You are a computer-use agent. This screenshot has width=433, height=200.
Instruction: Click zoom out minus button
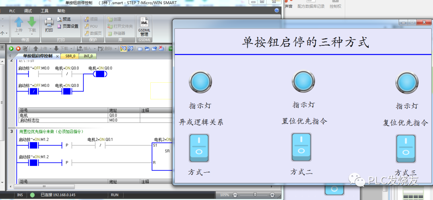point(236,195)
